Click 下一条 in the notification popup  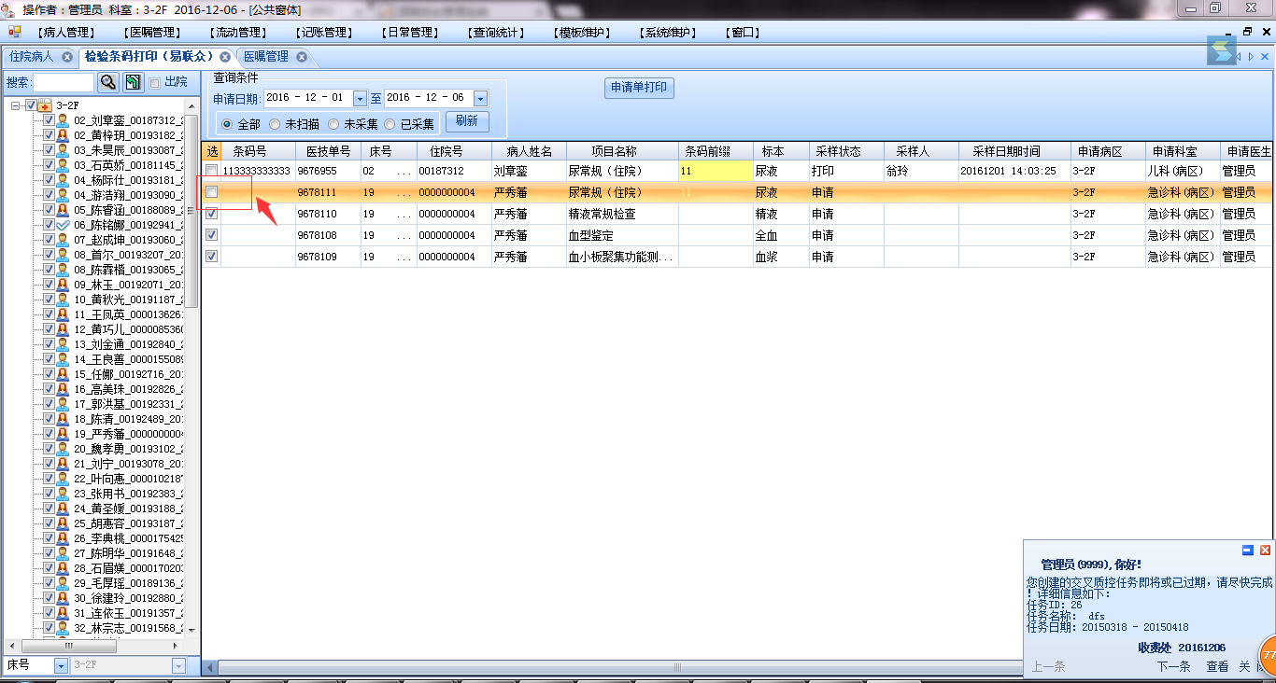pos(1173,667)
